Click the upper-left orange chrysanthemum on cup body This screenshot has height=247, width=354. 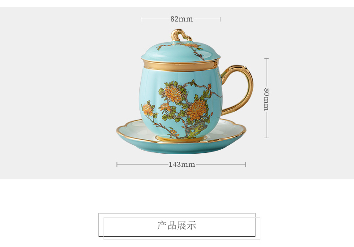(173, 94)
